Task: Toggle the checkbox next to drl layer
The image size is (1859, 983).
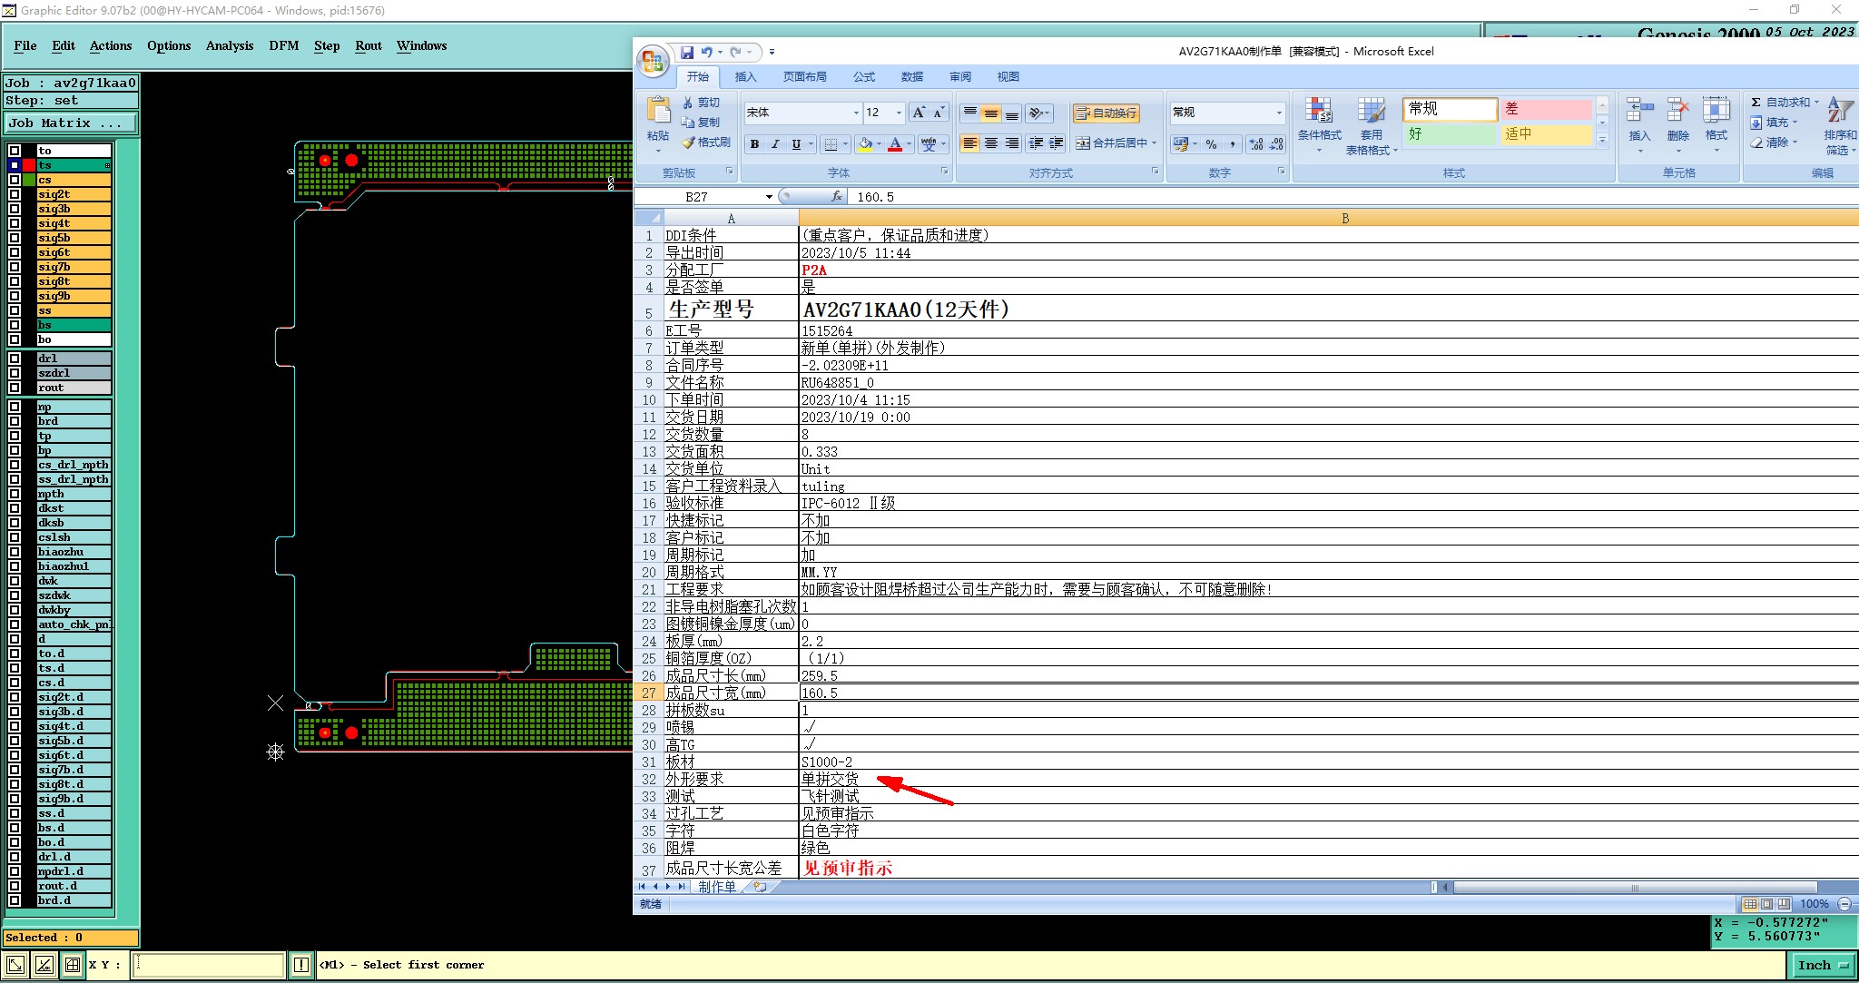Action: [x=15, y=359]
